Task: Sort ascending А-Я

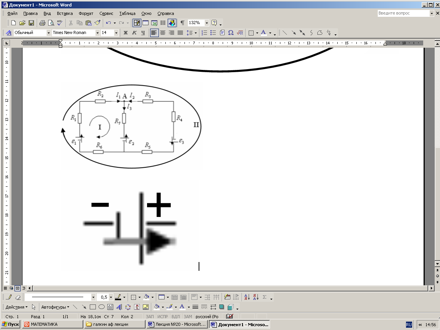Action: click(247, 297)
